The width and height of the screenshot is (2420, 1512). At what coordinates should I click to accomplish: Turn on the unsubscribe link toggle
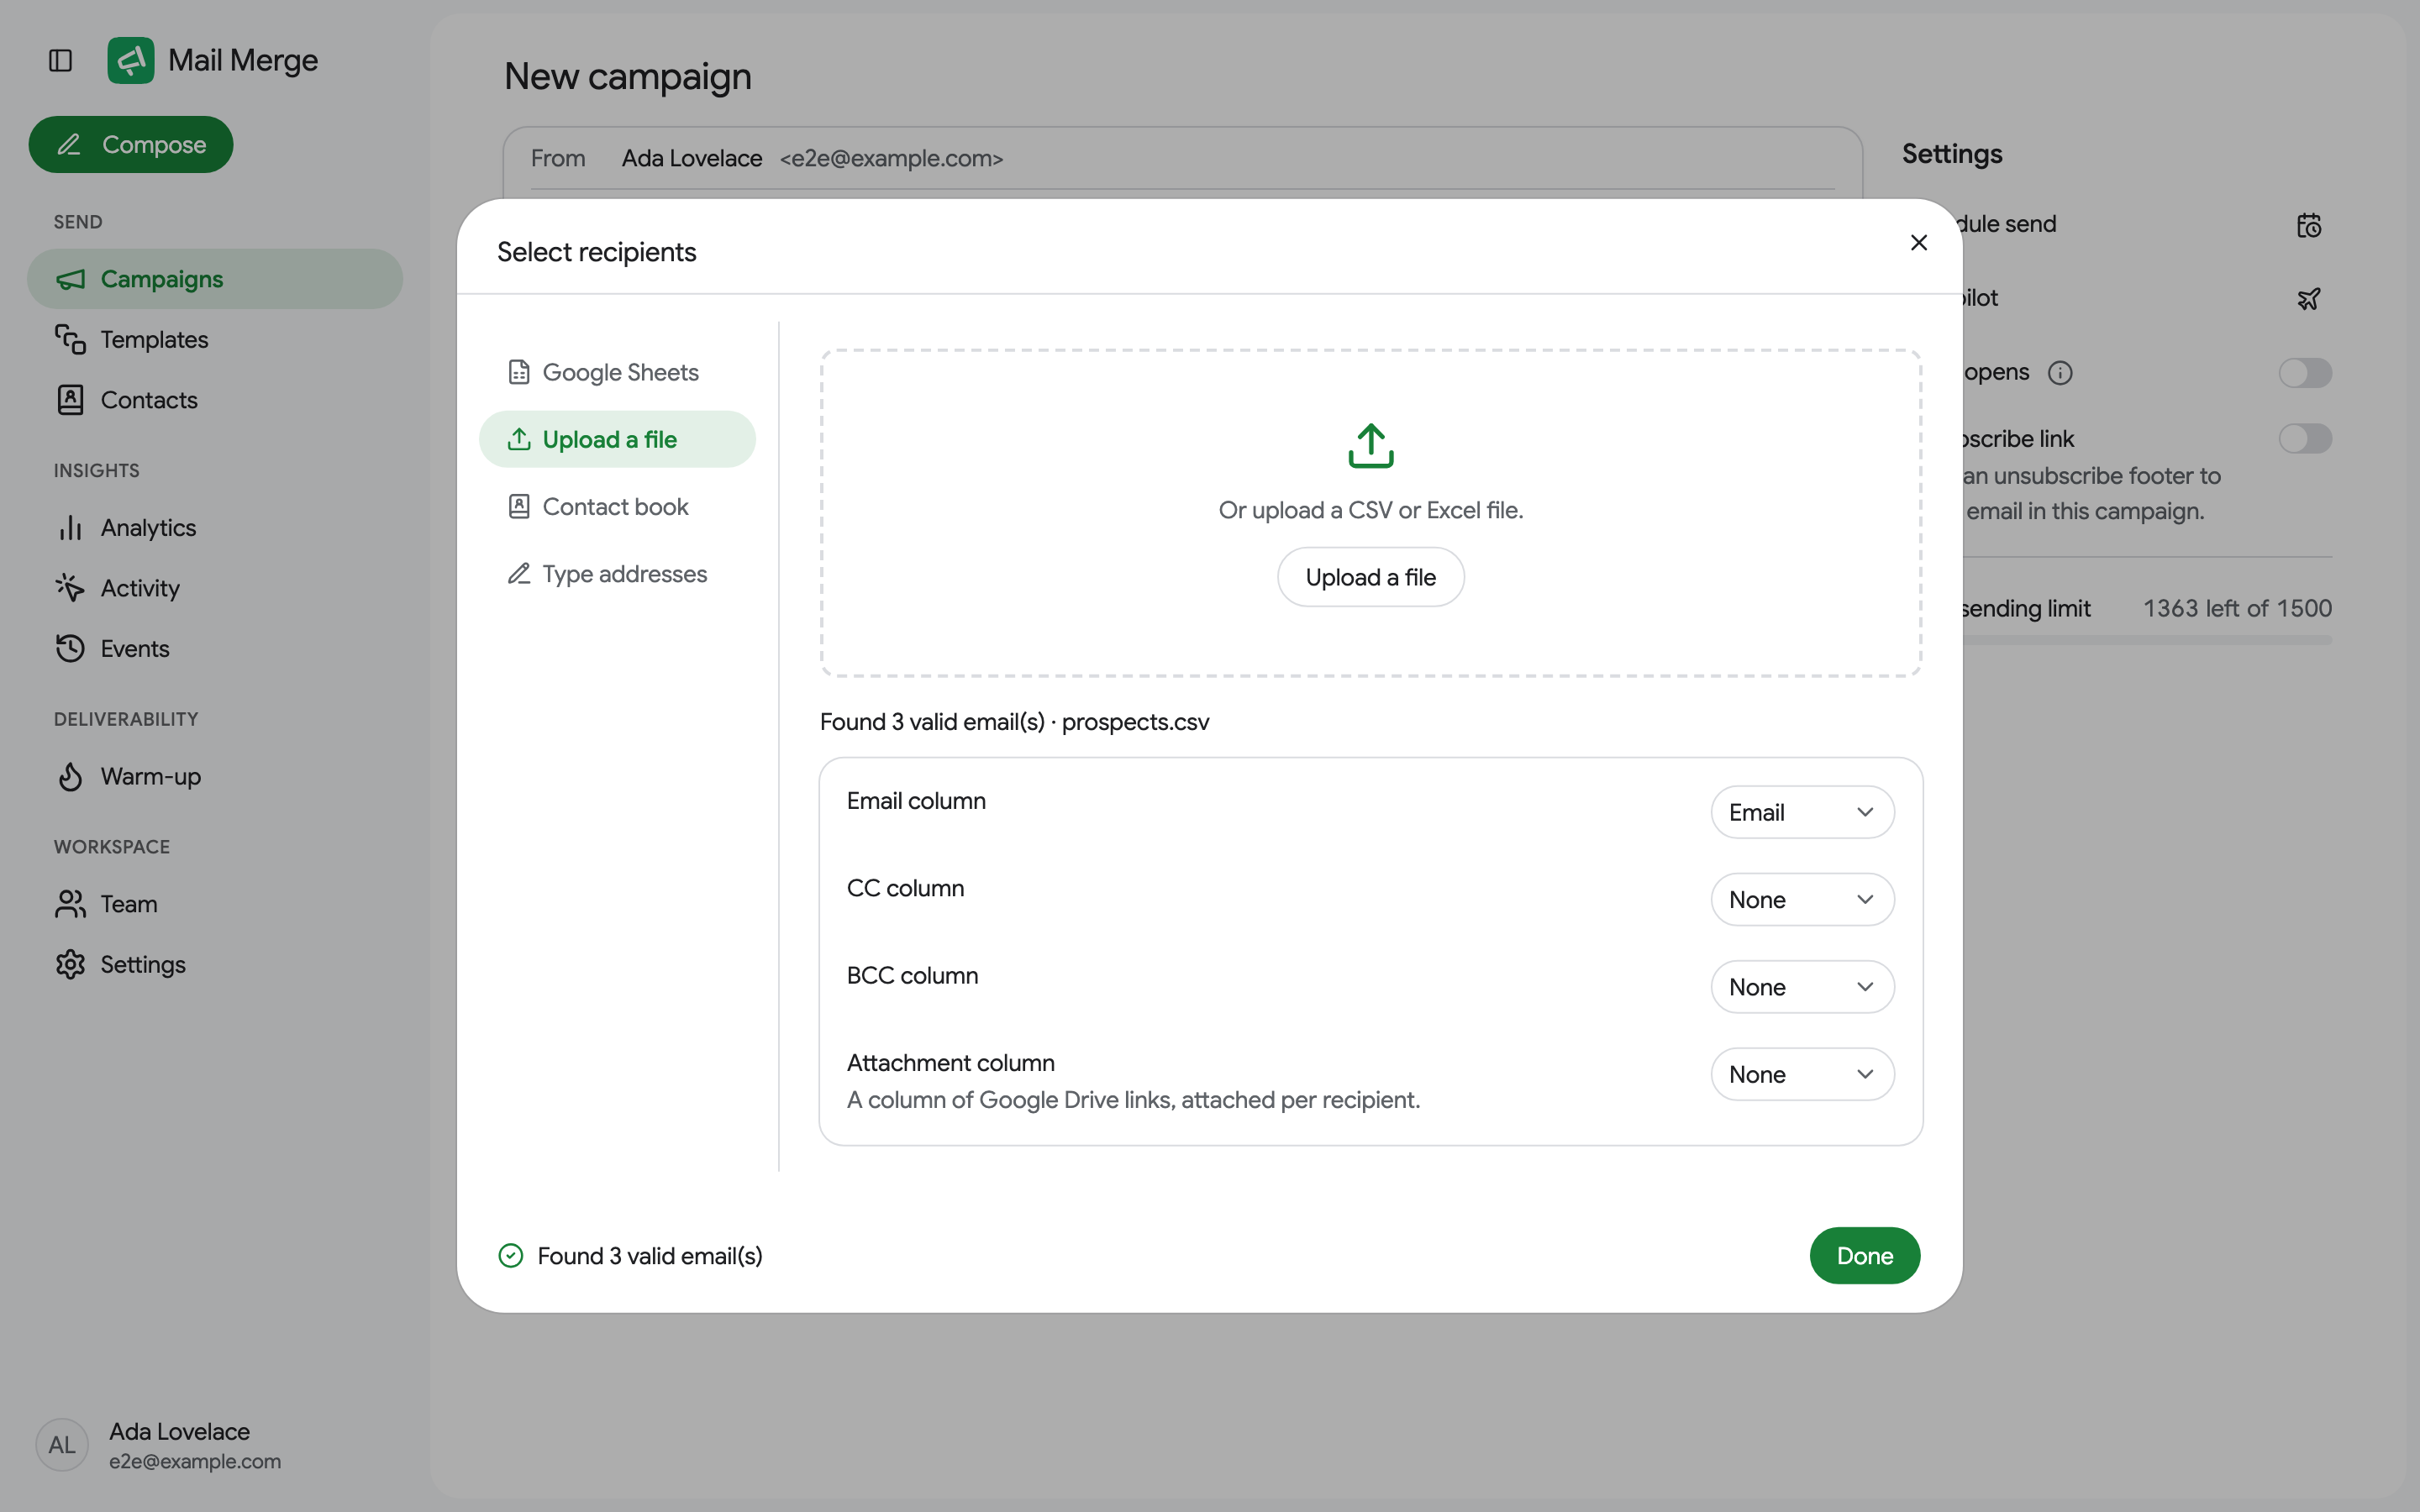2305,438
